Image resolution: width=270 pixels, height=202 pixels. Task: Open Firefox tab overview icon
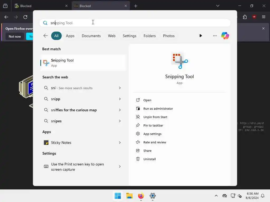click(5, 6)
